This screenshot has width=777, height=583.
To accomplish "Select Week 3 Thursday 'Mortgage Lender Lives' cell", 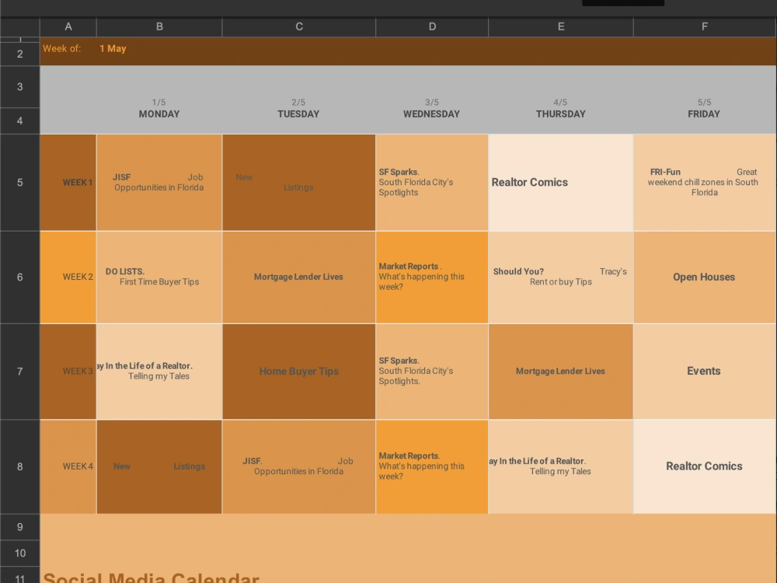I will (561, 372).
